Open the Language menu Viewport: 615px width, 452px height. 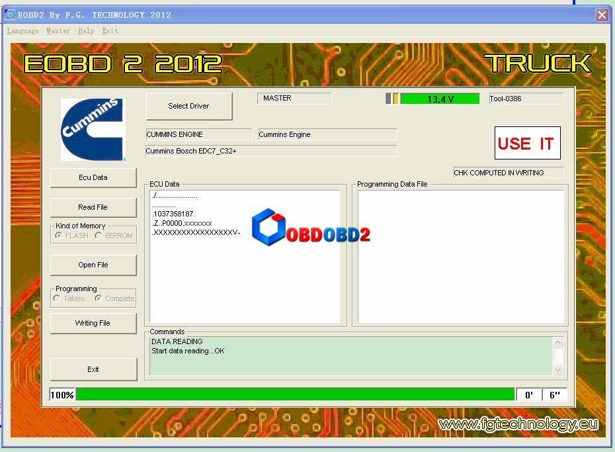22,31
